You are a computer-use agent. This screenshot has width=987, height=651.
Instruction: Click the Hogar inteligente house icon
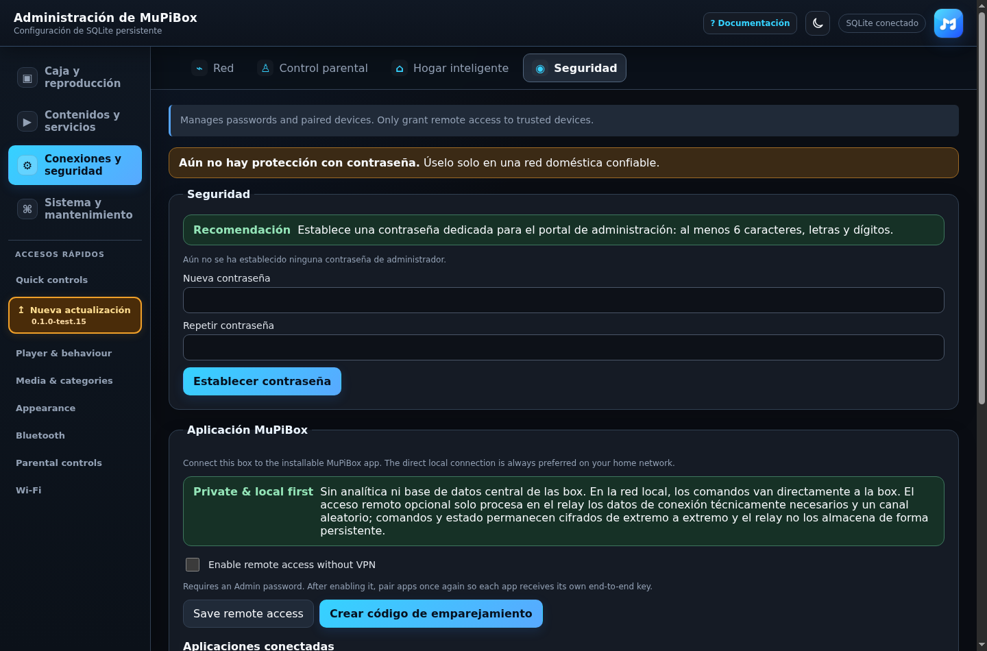tap(400, 69)
